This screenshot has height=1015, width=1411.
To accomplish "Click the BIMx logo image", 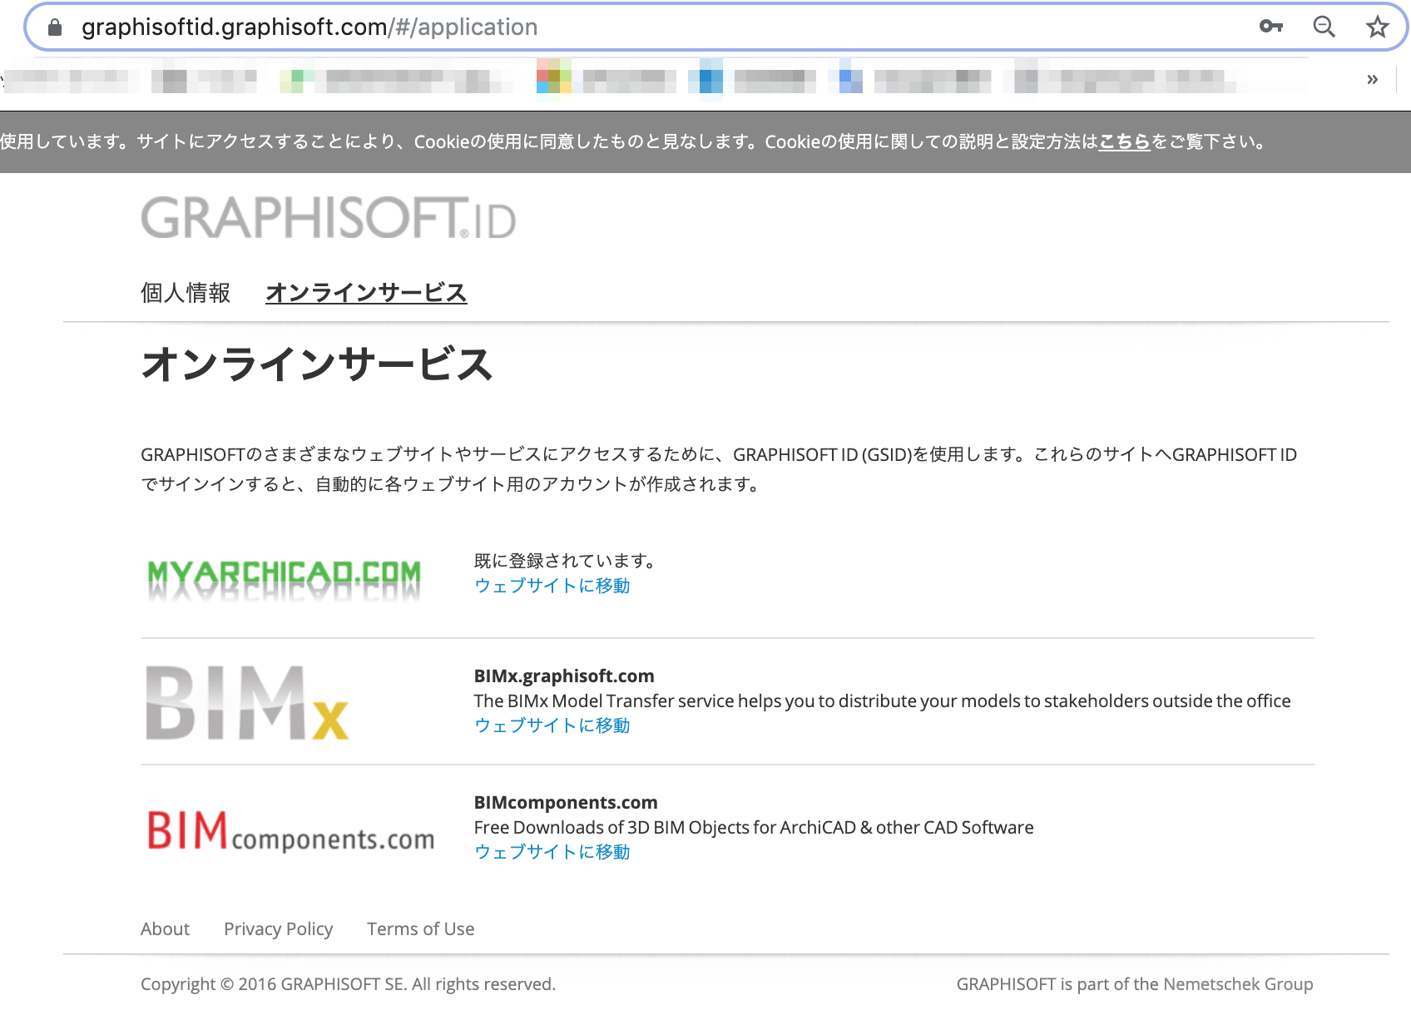I will 247,703.
